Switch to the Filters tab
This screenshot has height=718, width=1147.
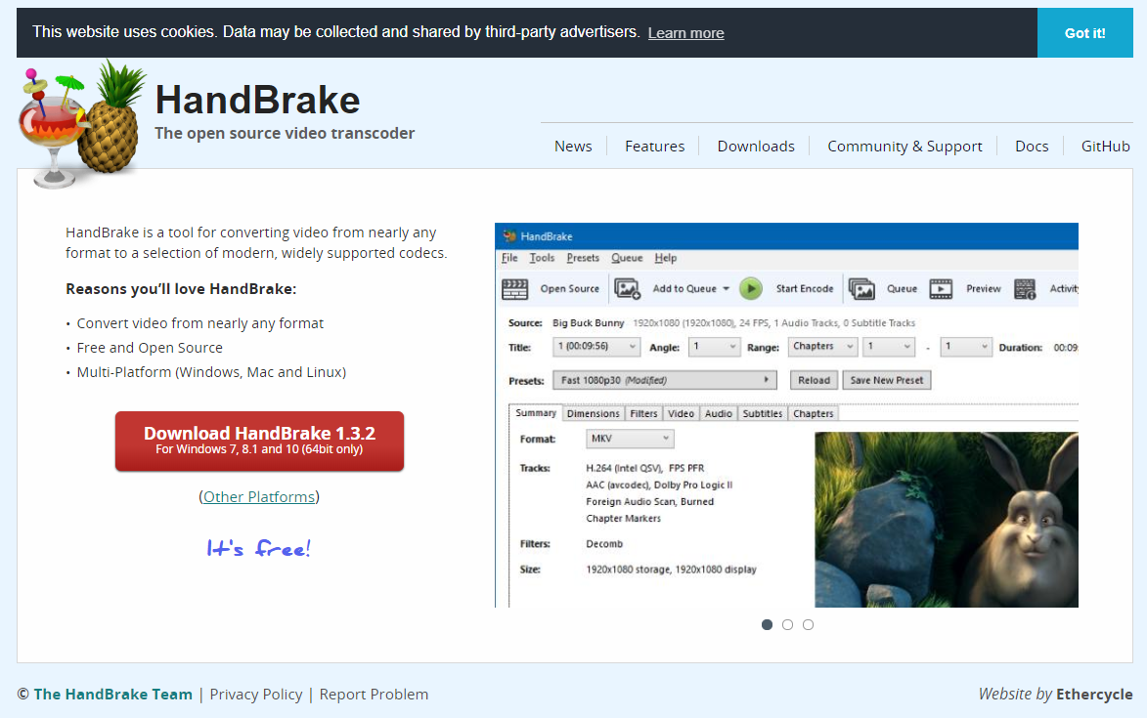(x=643, y=414)
